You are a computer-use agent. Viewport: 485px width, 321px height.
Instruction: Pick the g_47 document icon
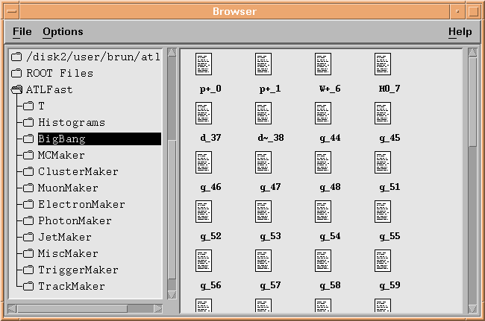263,163
